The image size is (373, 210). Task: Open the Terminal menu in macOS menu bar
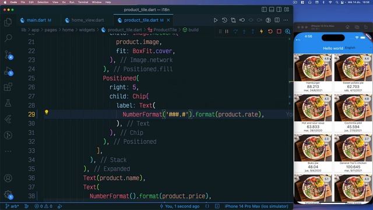click(x=83, y=2)
